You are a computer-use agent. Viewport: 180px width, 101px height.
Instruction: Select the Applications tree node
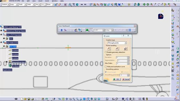[x=8, y=70]
